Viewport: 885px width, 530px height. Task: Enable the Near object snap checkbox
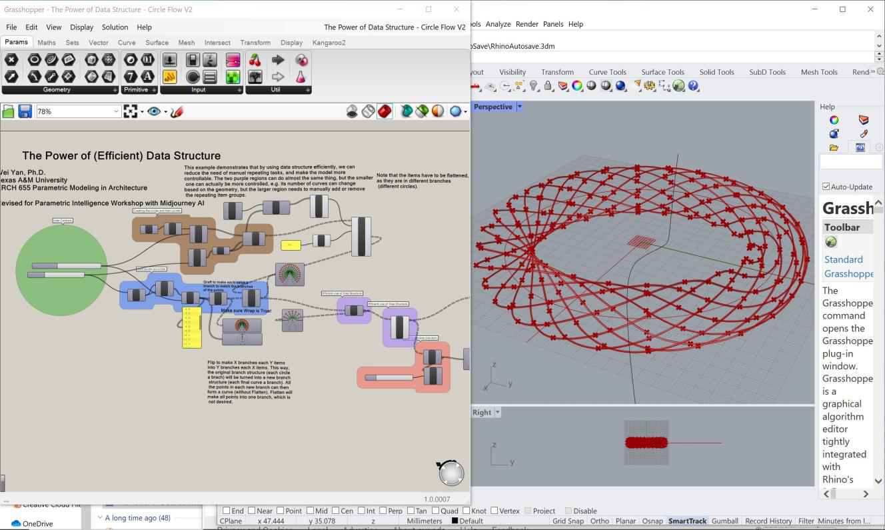tap(251, 511)
